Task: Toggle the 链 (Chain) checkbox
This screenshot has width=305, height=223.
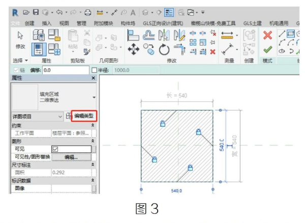Action: (x=16, y=70)
